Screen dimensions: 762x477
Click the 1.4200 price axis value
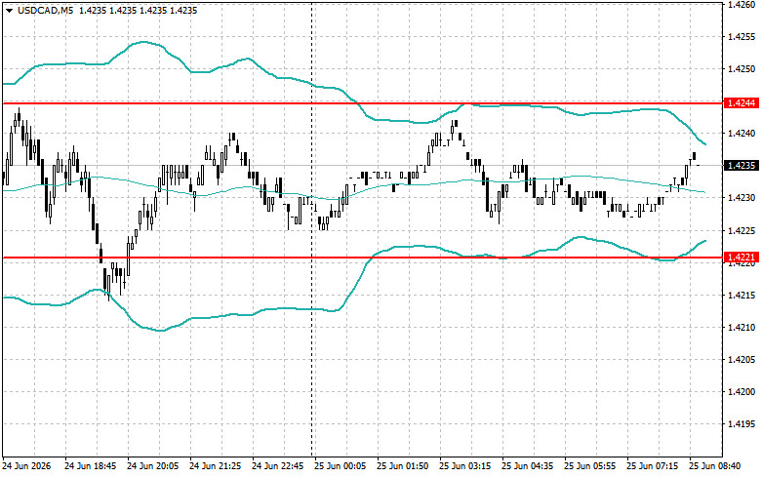click(x=742, y=391)
